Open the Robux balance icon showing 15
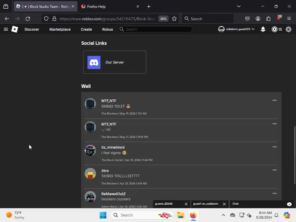 [275, 29]
